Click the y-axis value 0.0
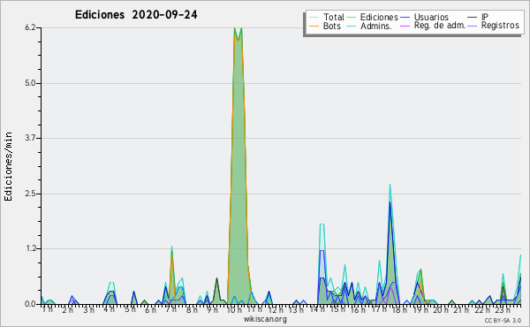The height and width of the screenshot is (327, 530). point(30,304)
